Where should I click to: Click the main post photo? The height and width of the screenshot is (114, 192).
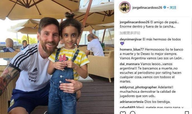click(x=57, y=57)
